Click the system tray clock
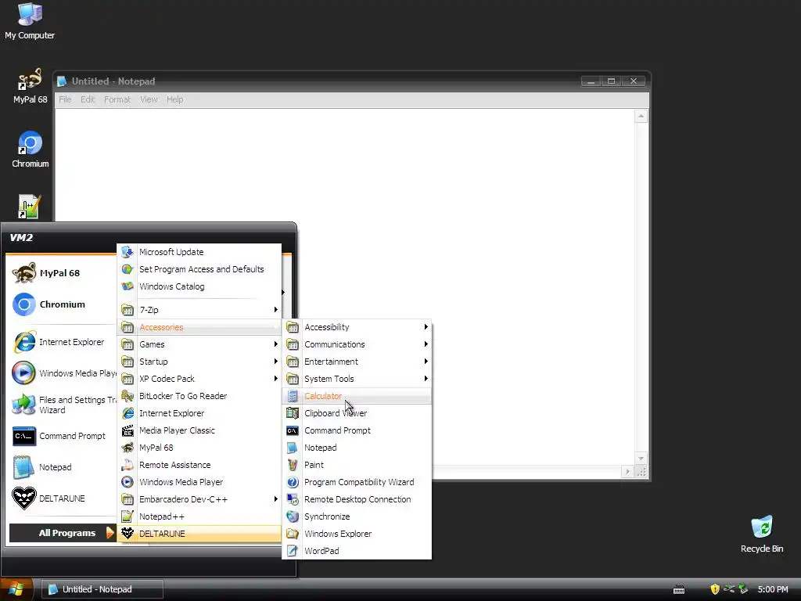 tap(772, 589)
